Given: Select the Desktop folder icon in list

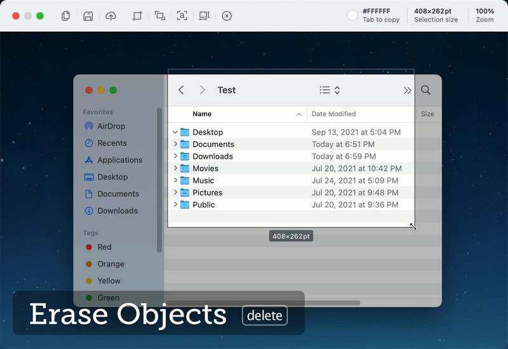Looking at the screenshot, I should 185,132.
